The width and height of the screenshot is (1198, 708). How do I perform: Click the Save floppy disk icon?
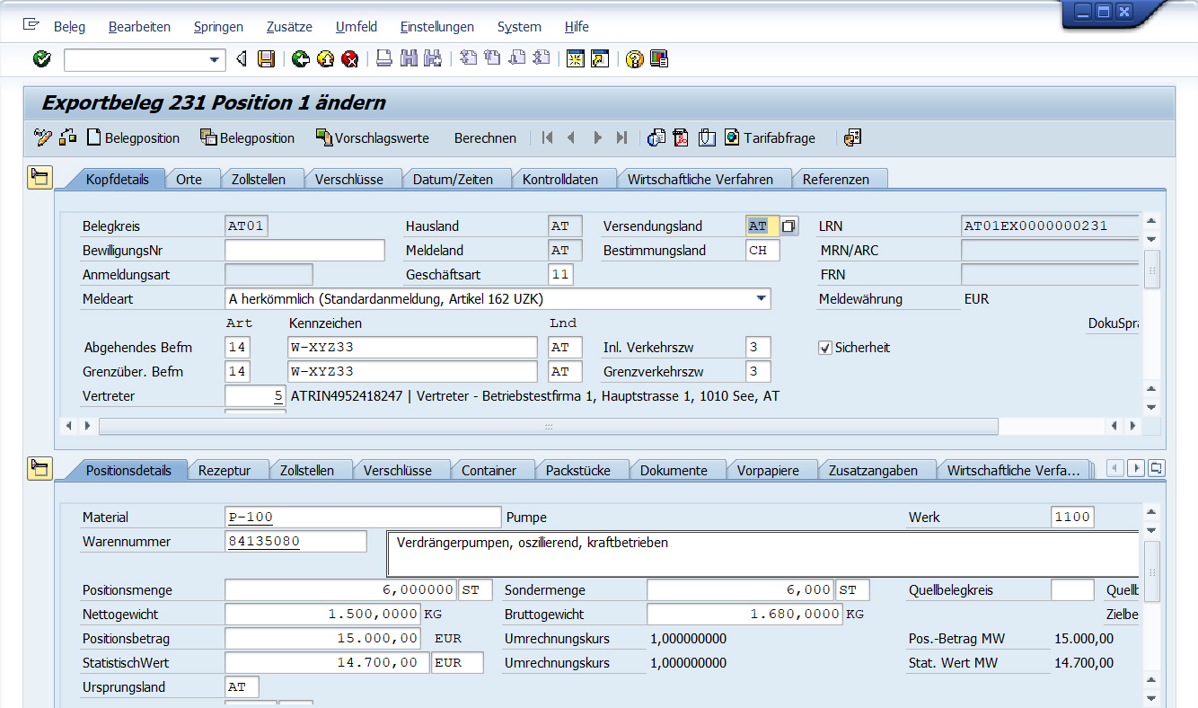tap(266, 59)
